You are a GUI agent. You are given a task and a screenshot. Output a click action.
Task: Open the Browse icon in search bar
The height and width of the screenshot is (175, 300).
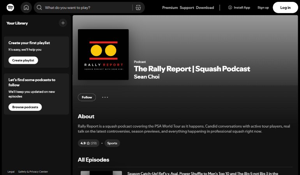[x=138, y=8]
